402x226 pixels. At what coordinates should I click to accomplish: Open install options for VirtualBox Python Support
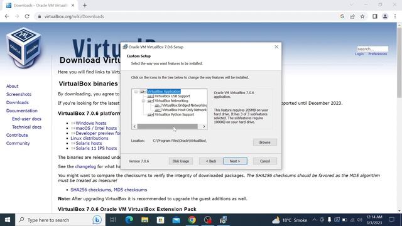click(151, 114)
